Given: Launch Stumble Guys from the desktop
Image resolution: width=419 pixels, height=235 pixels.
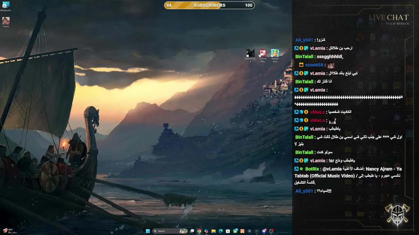Looking at the screenshot, I should [275, 55].
